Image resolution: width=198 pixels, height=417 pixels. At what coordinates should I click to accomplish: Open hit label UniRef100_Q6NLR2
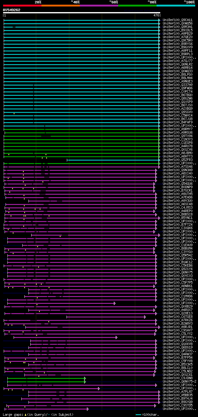(178, 64)
